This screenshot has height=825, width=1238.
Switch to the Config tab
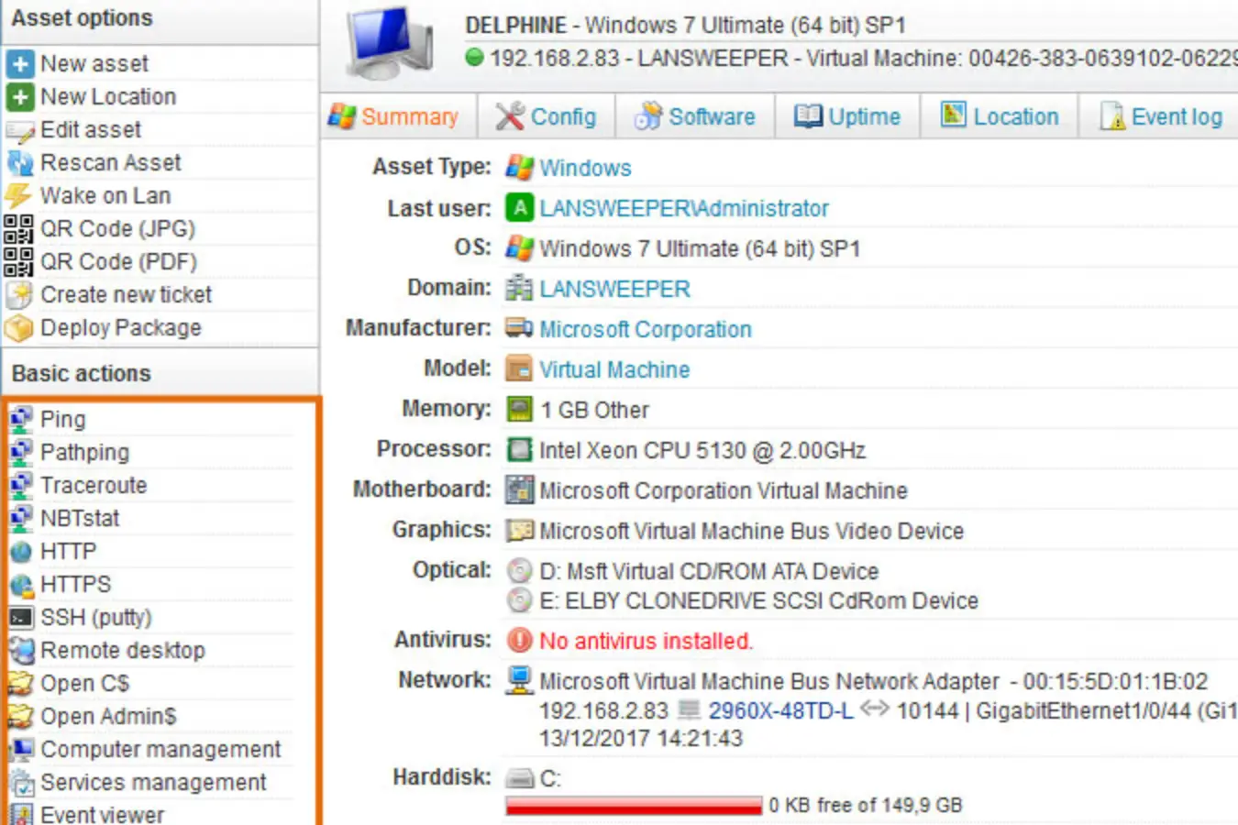[x=547, y=117]
